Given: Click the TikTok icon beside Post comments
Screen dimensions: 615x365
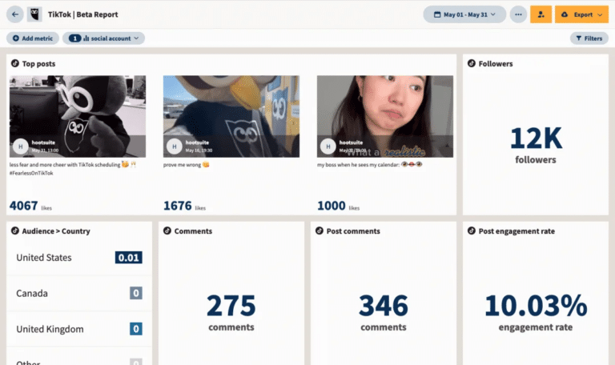Looking at the screenshot, I should [x=320, y=231].
